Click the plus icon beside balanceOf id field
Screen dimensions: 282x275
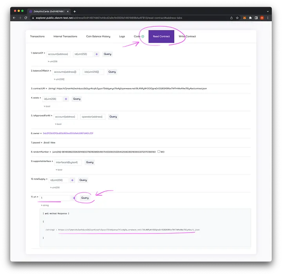97,54
